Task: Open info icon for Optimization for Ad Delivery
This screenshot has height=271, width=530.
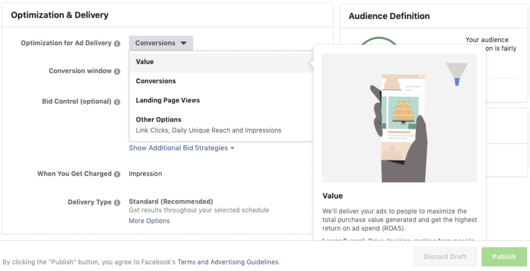Action: pyautogui.click(x=117, y=43)
